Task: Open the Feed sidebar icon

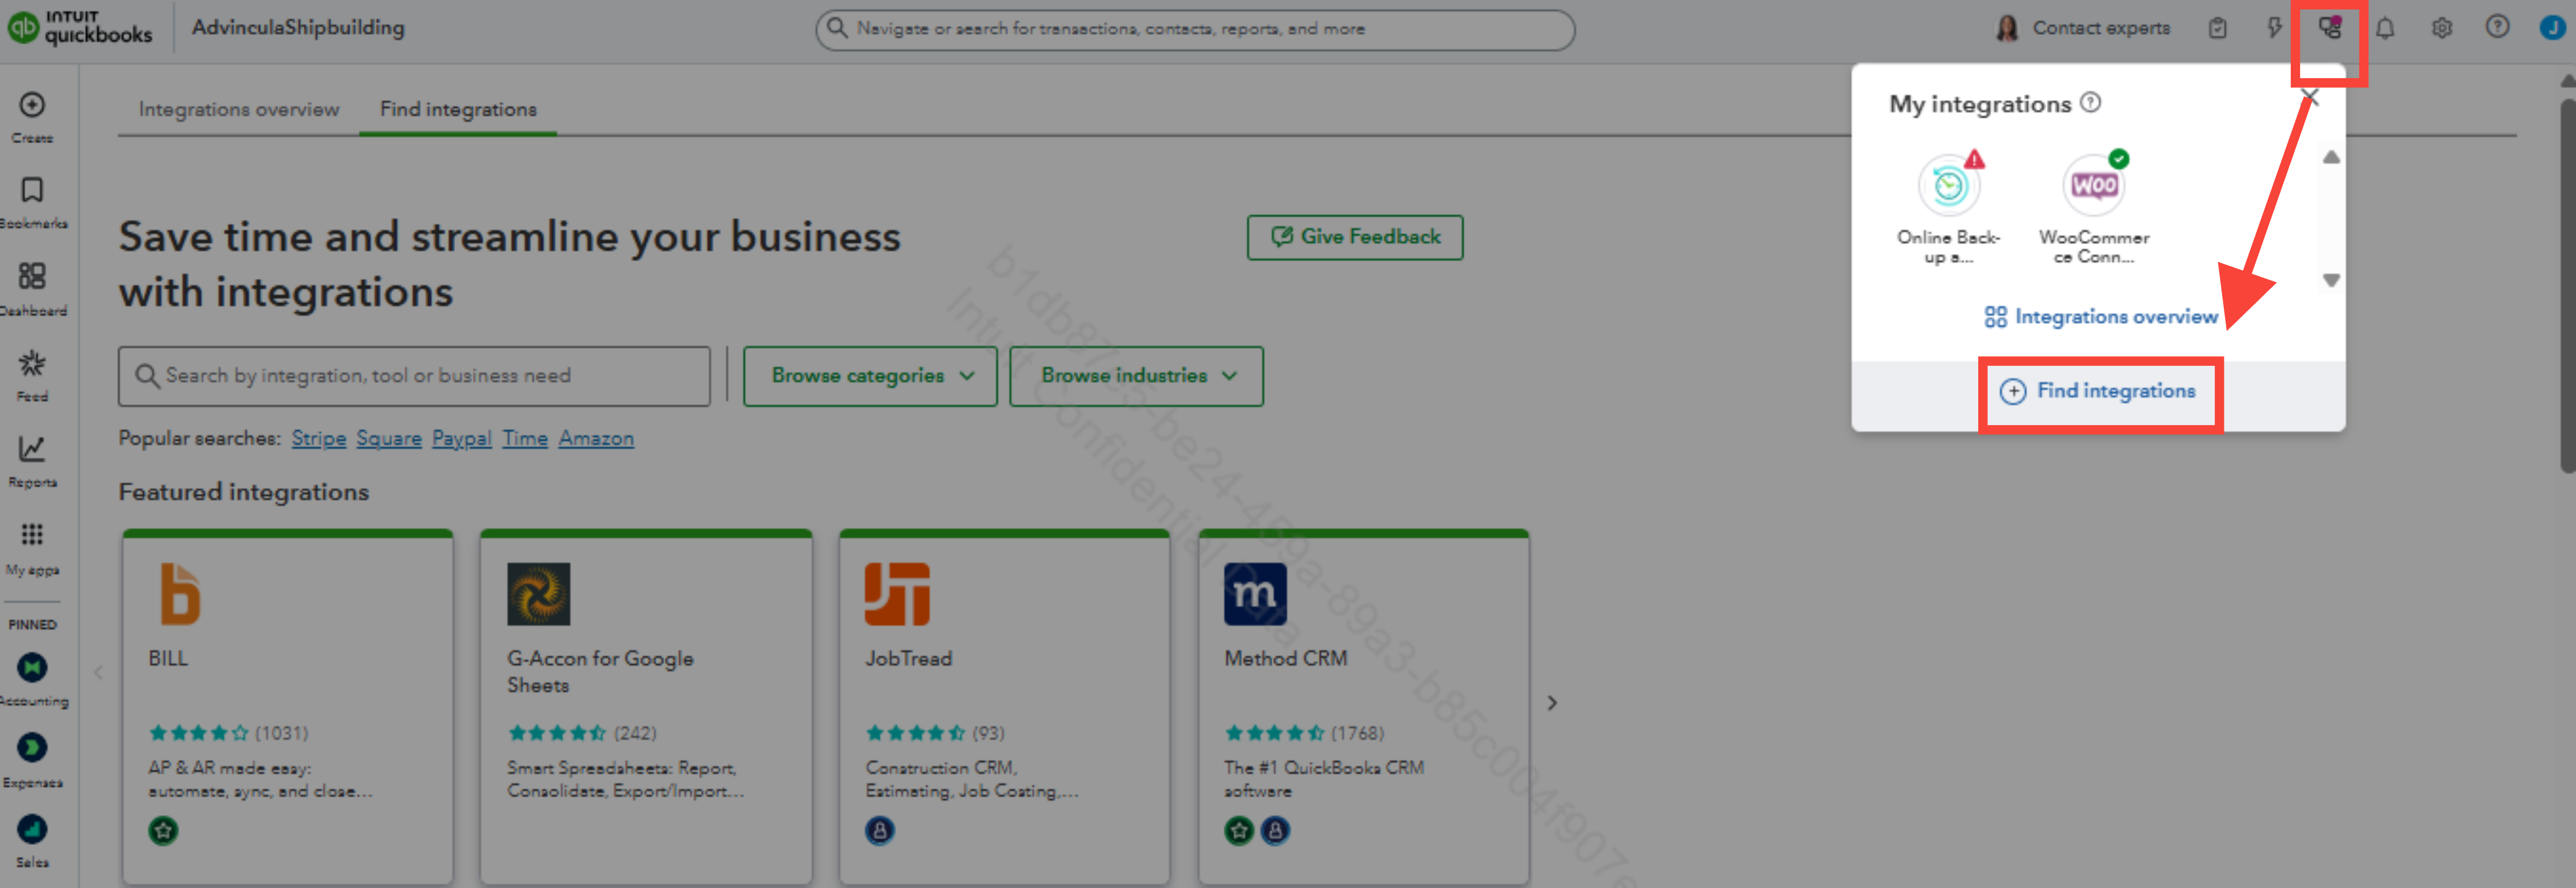Action: [x=32, y=364]
